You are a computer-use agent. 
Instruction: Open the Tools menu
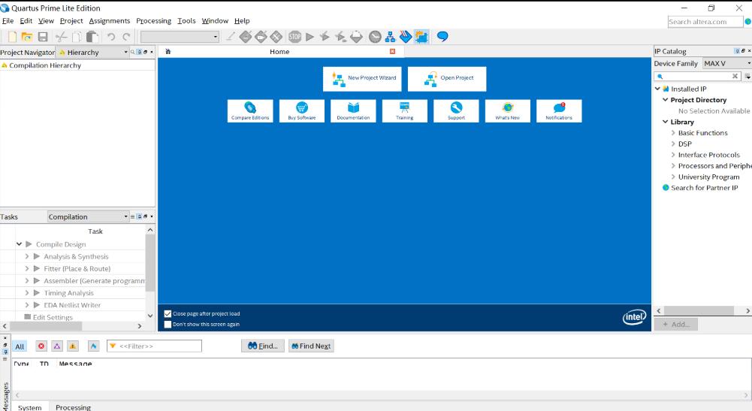186,20
